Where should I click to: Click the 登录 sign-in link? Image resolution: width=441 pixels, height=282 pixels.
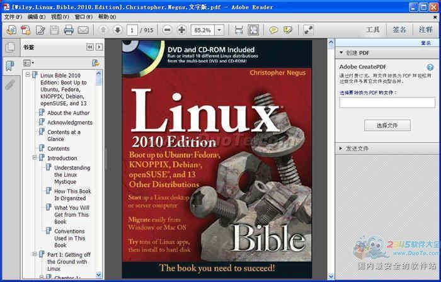point(426,43)
